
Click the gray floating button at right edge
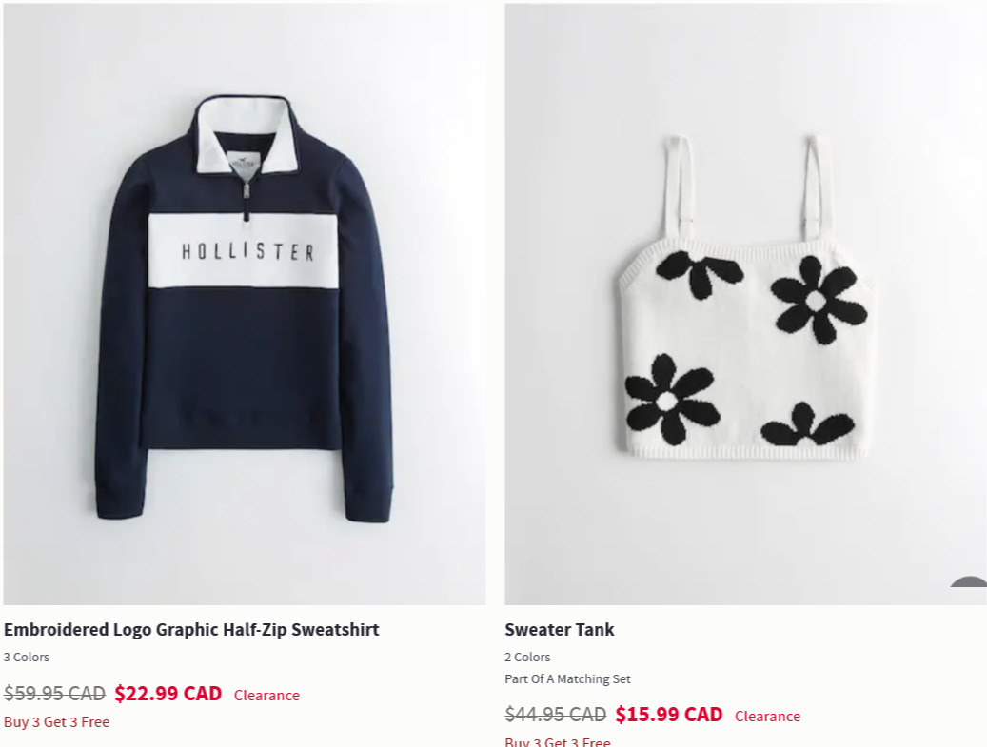[x=970, y=582]
